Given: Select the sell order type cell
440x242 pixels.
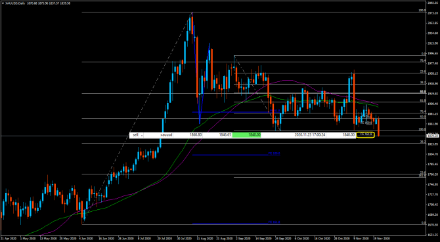Looking at the screenshot, I should [x=135, y=135].
